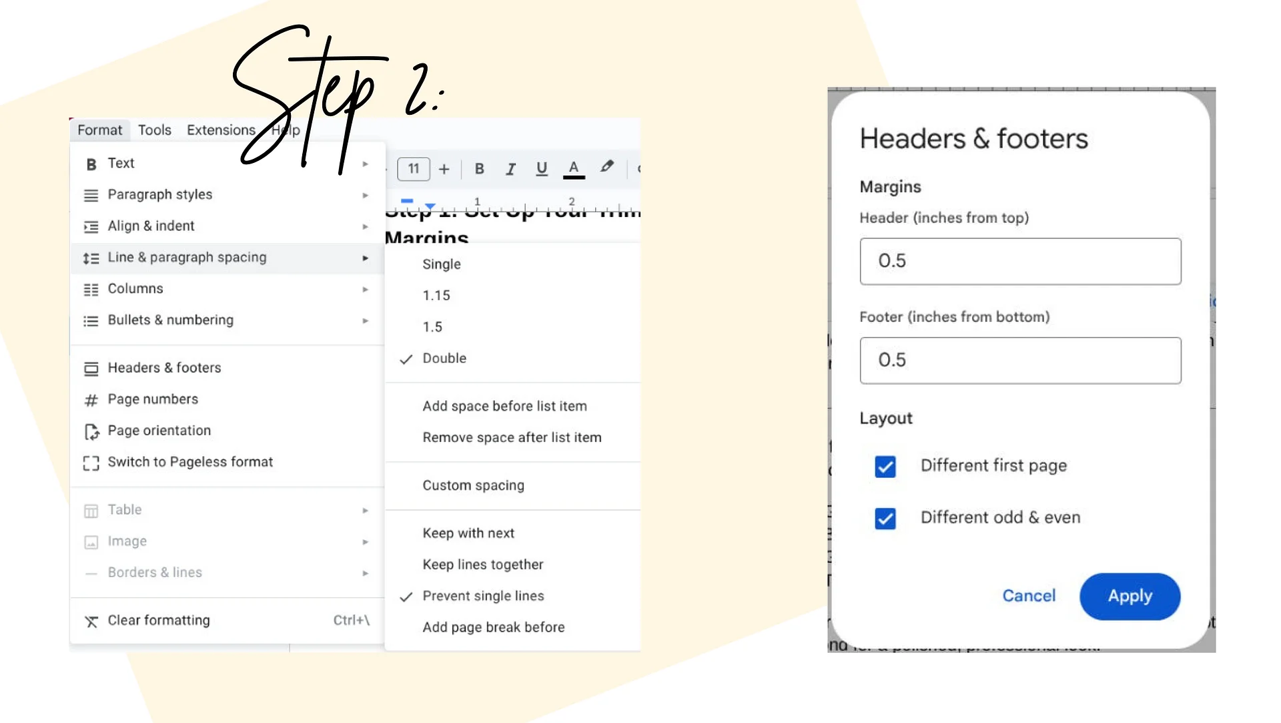The width and height of the screenshot is (1281, 723).
Task: Click the Page numbers hash icon
Action: [x=91, y=400]
